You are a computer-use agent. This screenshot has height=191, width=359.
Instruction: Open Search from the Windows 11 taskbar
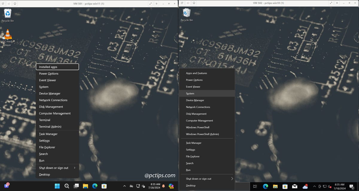67,186
